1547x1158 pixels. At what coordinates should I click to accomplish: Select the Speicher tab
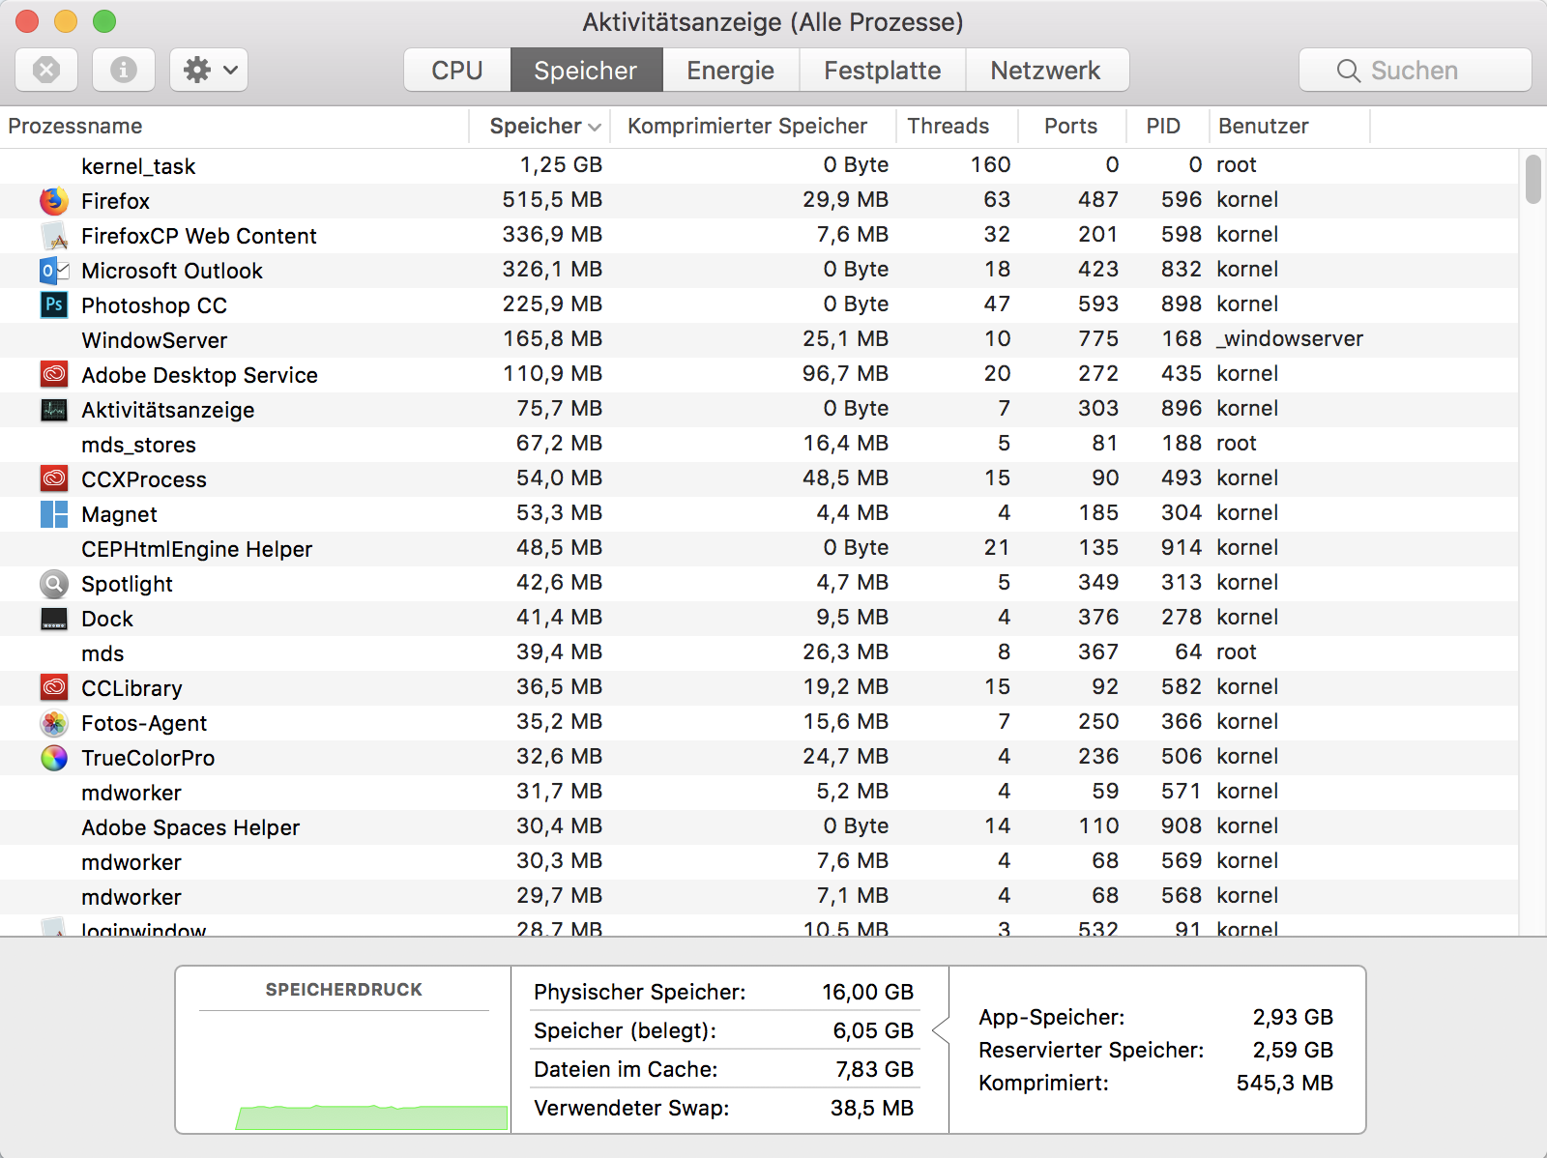[x=586, y=70]
